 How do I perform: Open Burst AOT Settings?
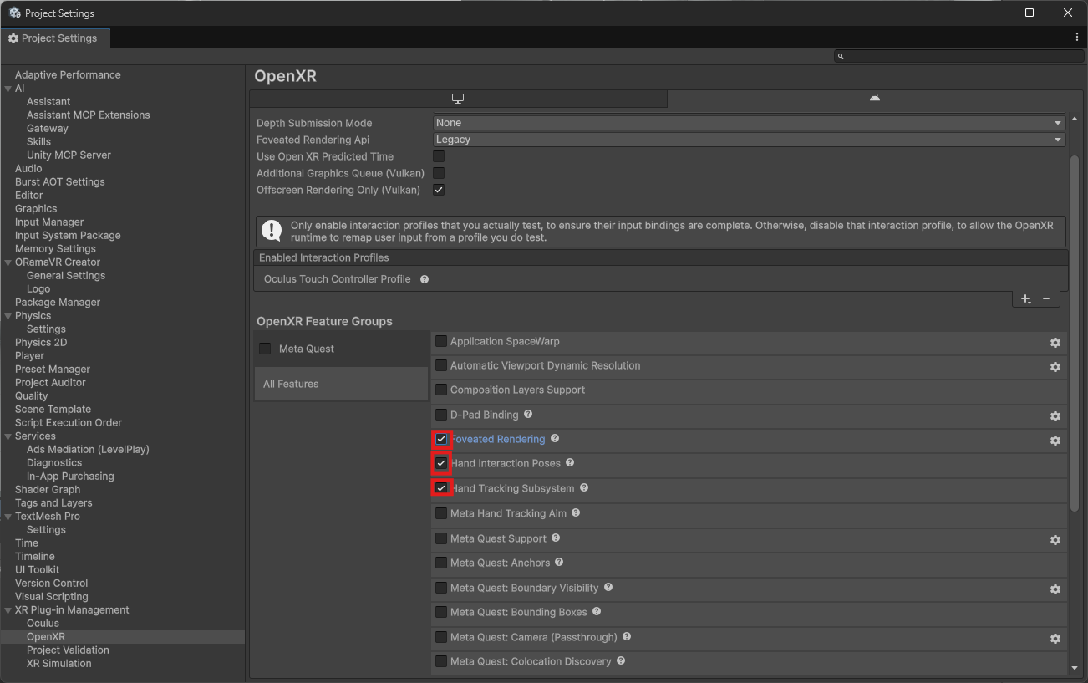tap(60, 181)
